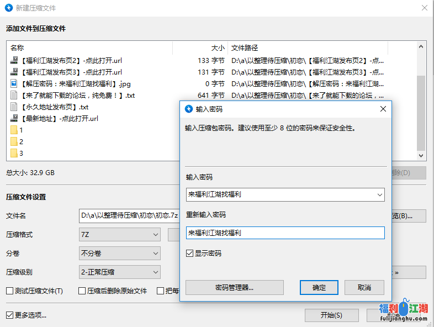Screen dimensions: 434x327
Task: Expand the 输入密码 history dropdown arrow
Action: pos(379,194)
